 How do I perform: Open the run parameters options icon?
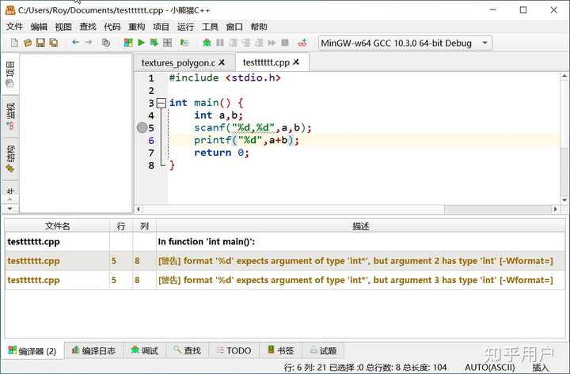tap(184, 43)
